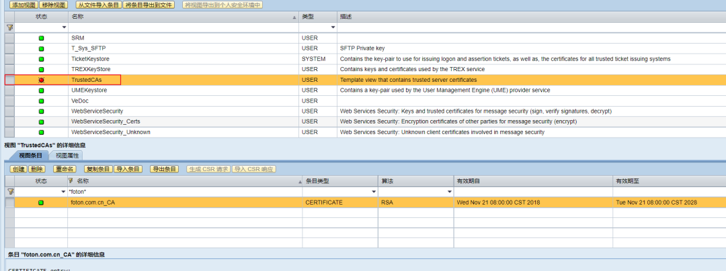Screen dimensions: 726x271
Task: Click the 导入条目 button
Action: click(x=128, y=169)
